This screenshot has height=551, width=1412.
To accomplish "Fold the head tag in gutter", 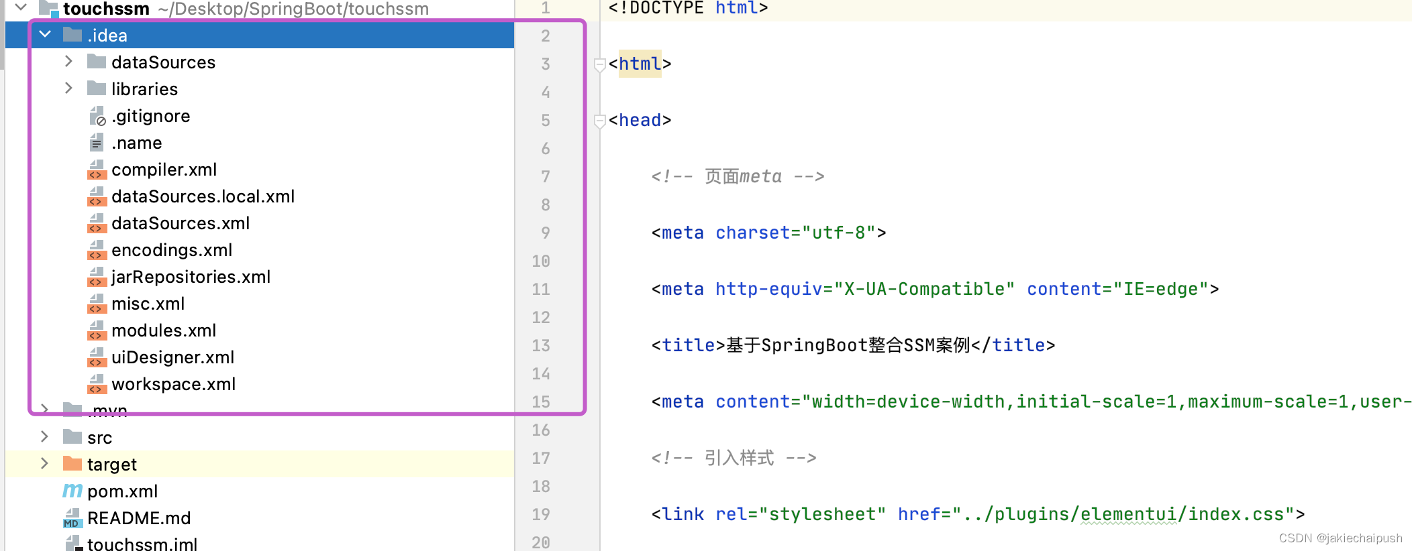I will (600, 121).
